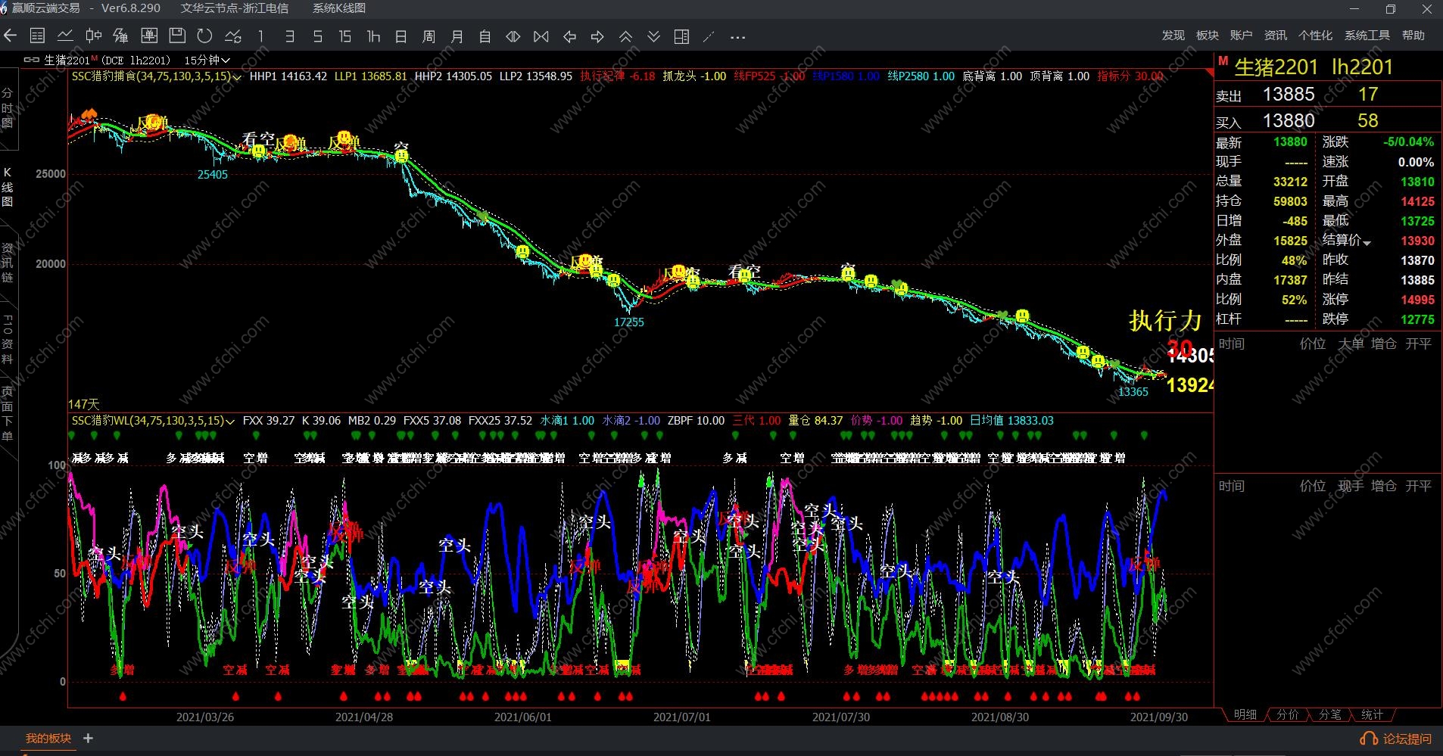Select the line drawing tool icon
The image size is (1443, 756).
pyautogui.click(x=709, y=36)
